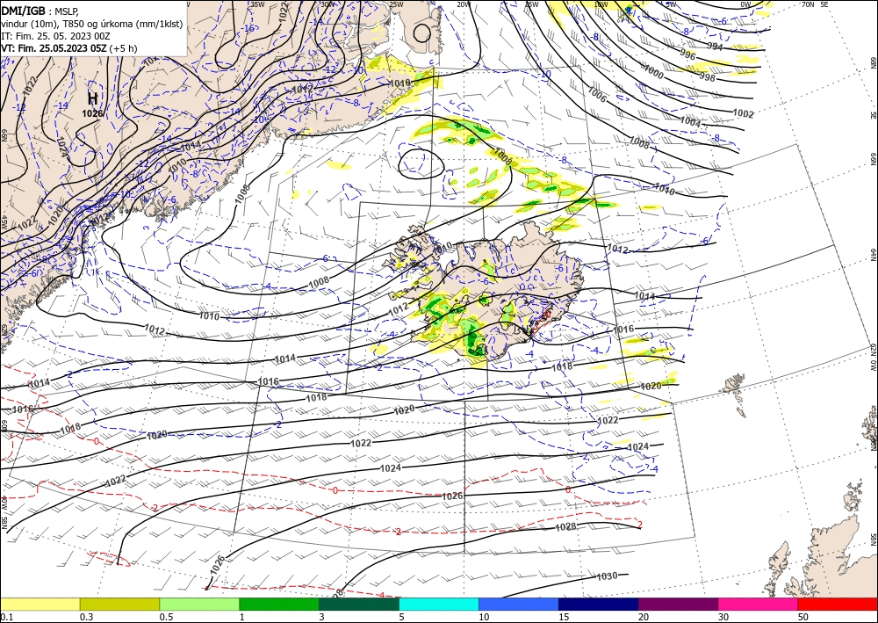Click the yellow 0.1–0.3 mm legend swatch
Image resolution: width=878 pixels, height=623 pixels.
(40, 604)
